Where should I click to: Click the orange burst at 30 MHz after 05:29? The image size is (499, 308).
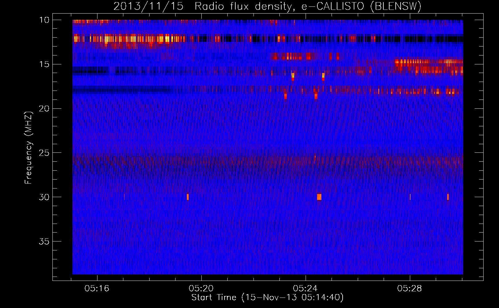pos(448,197)
